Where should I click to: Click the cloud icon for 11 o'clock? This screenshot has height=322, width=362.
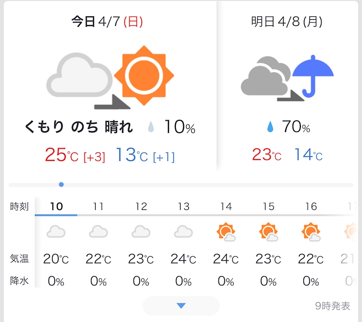98,232
